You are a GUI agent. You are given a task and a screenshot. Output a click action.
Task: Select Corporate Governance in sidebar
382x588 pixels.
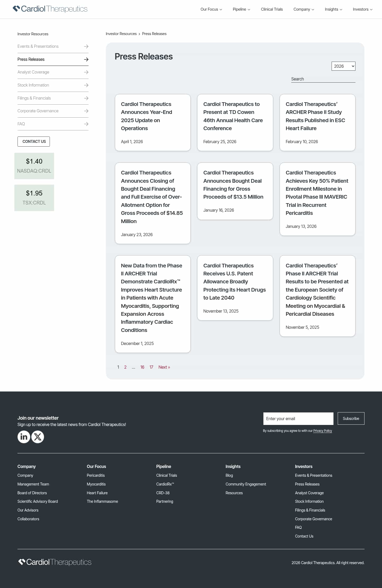tap(38, 111)
